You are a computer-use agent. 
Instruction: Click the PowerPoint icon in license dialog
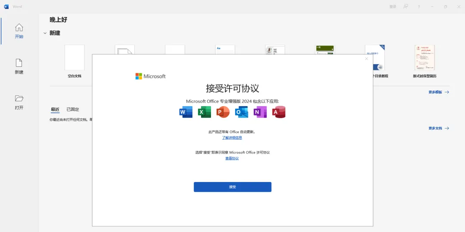[223, 112]
